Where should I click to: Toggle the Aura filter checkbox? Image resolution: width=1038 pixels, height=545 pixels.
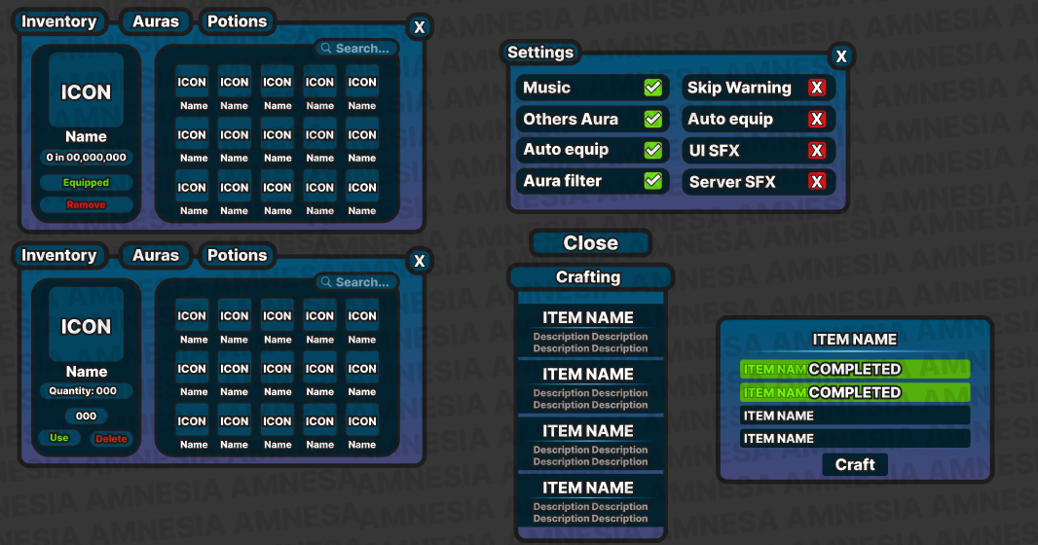coord(653,181)
